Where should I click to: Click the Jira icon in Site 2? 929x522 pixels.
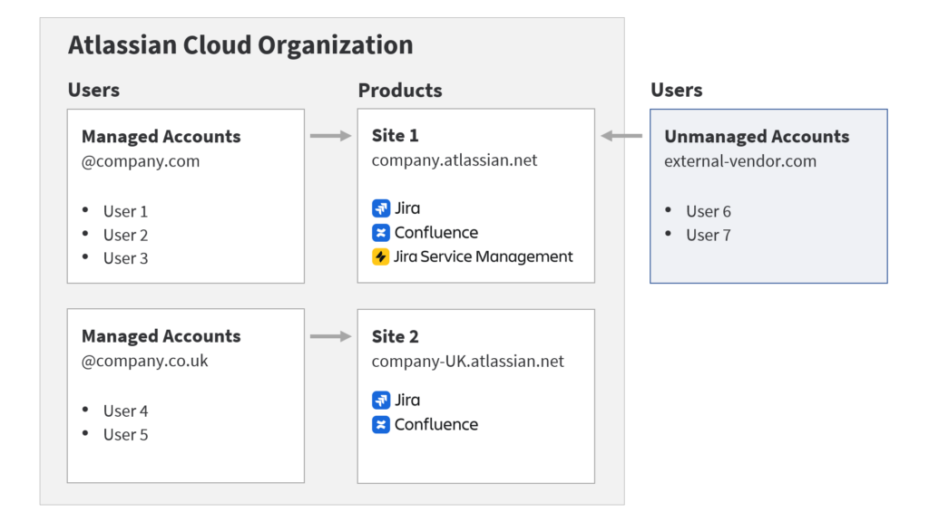(381, 401)
